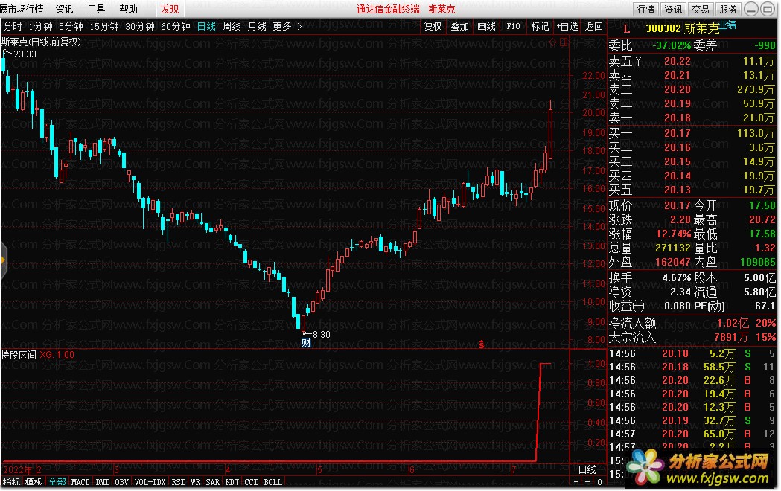
Task: Click the yellow arrow side handle on left edge
Action: click(3, 260)
